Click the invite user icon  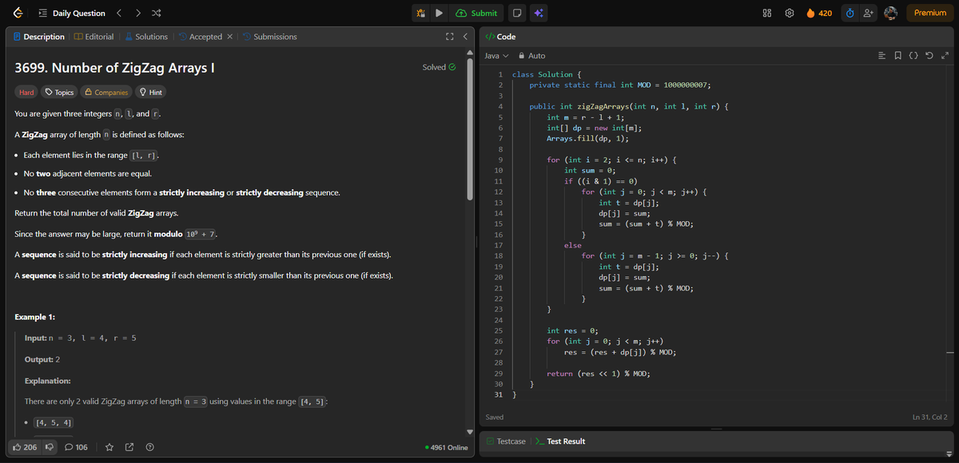tap(867, 13)
